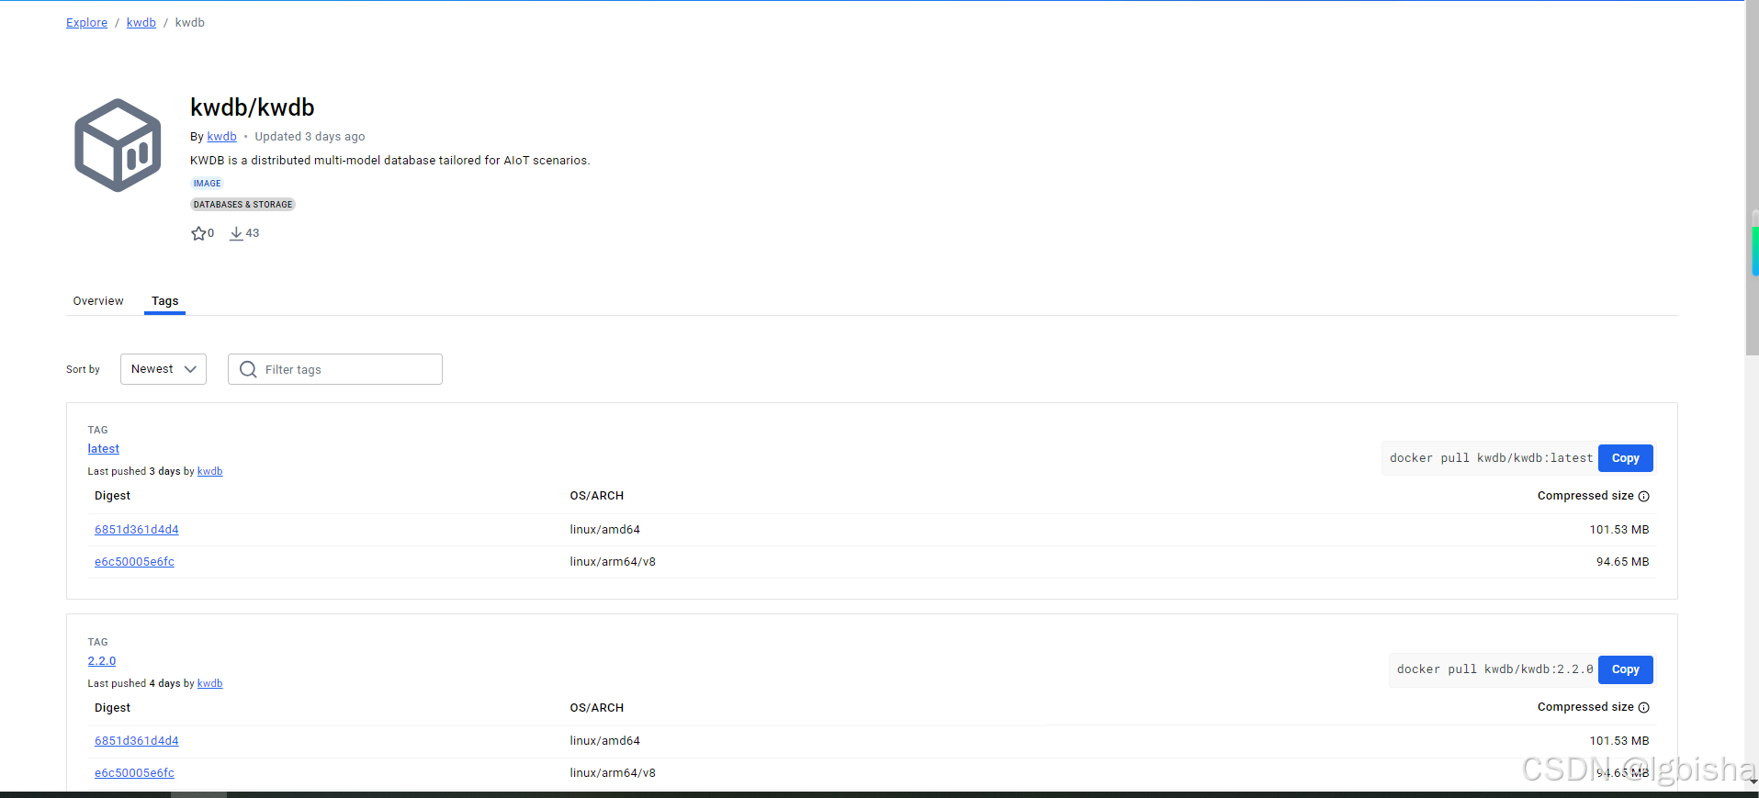Click linux/amd64 in 2.2.0 tag row
This screenshot has width=1759, height=798.
pyautogui.click(x=604, y=741)
